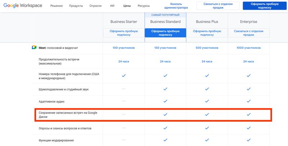Click Функции модерирования row label
Screen dimensions: 288x146
point(56,140)
